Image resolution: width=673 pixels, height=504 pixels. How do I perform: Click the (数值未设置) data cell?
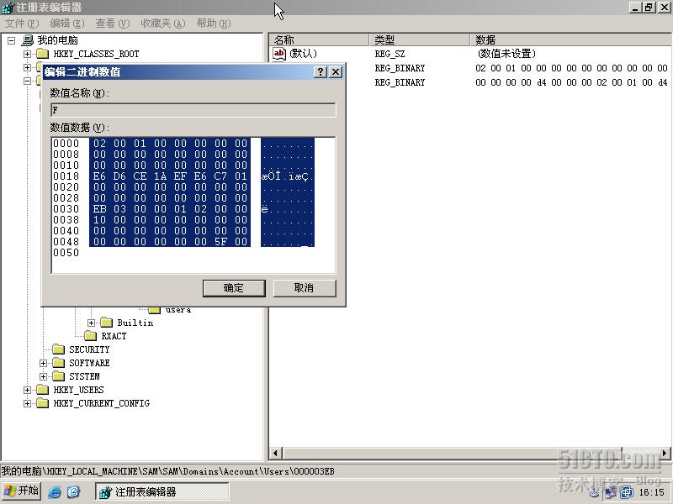pyautogui.click(x=506, y=54)
